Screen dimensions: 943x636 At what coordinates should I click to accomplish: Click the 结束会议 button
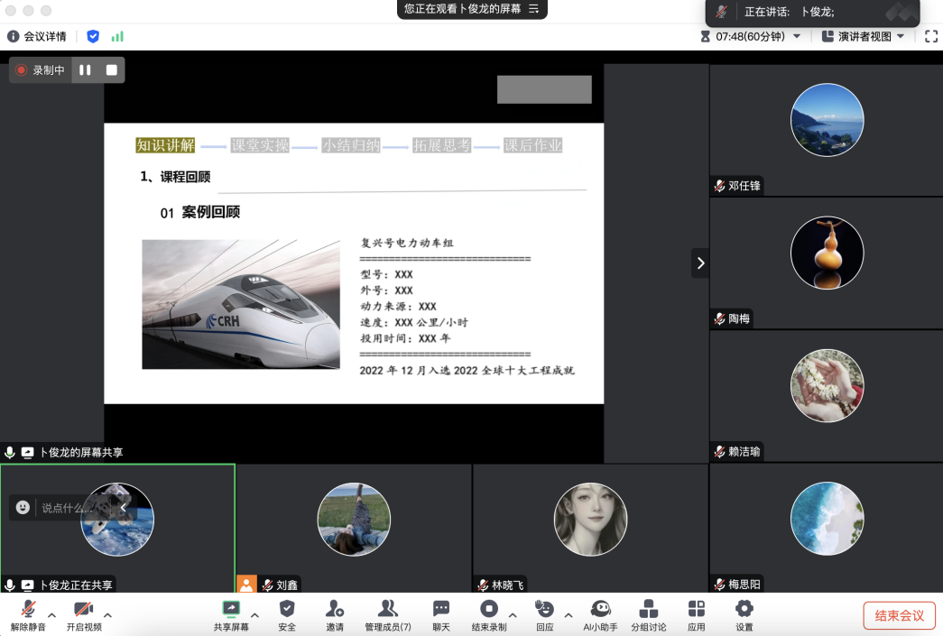tap(899, 615)
